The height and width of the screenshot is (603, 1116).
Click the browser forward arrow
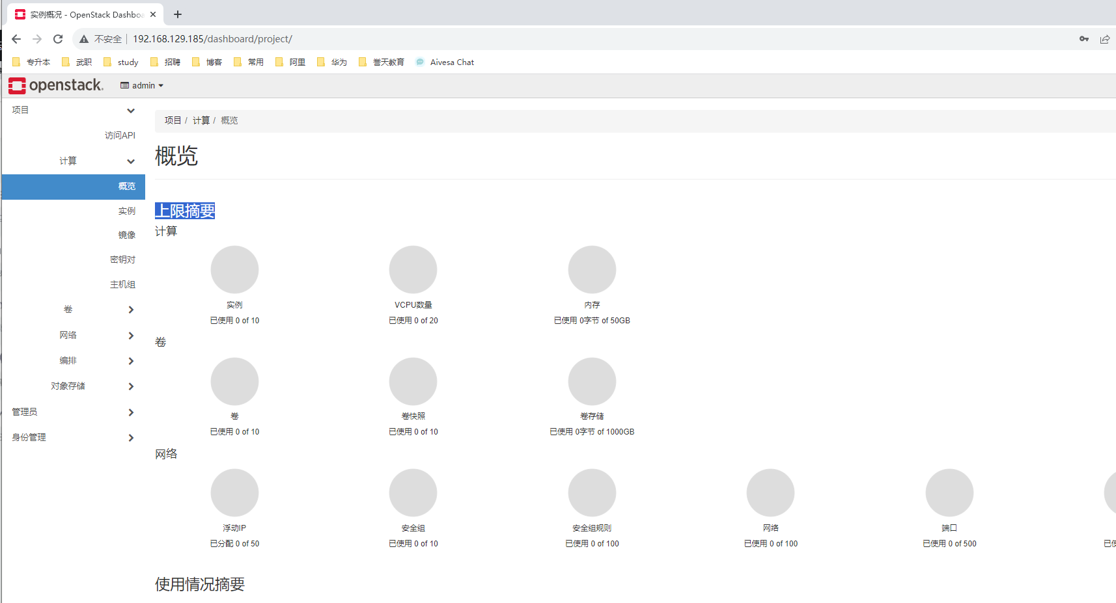pos(37,39)
